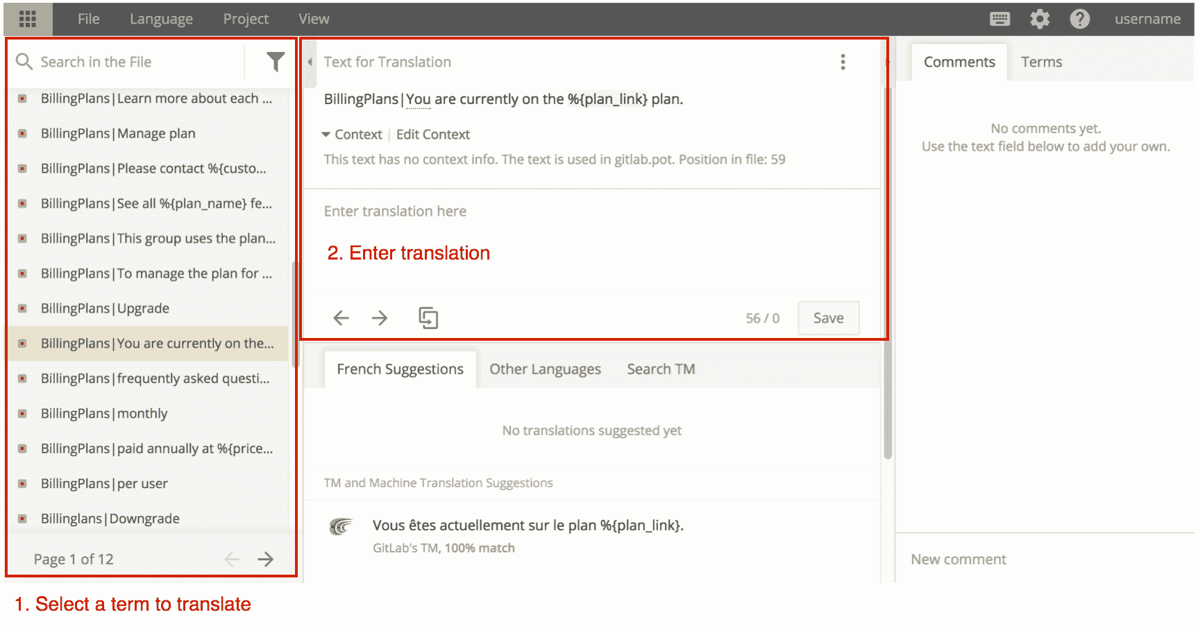Collapse the translation panel with the chevron
The width and height of the screenshot is (1198, 626).
[310, 62]
